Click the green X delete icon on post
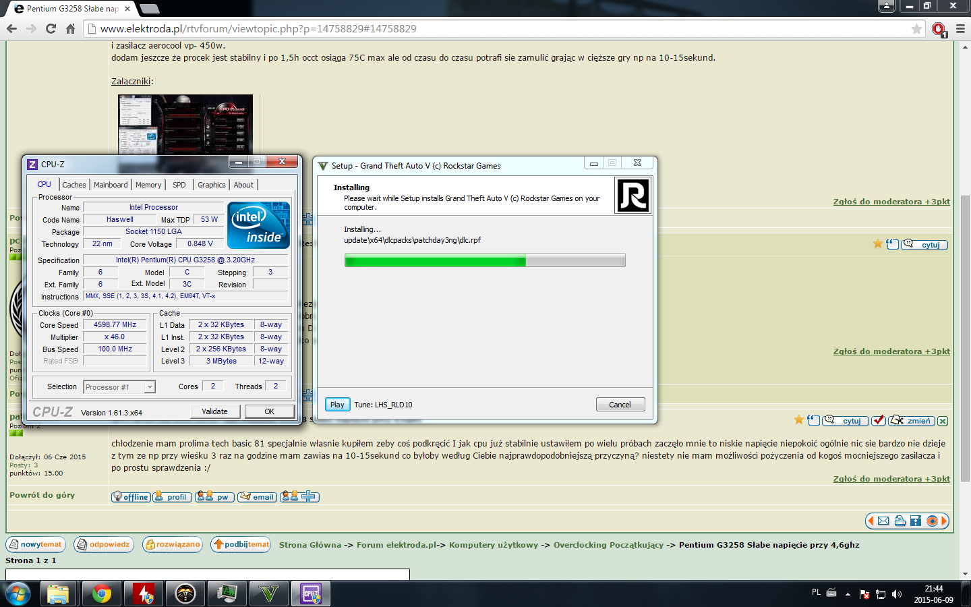 (x=943, y=421)
